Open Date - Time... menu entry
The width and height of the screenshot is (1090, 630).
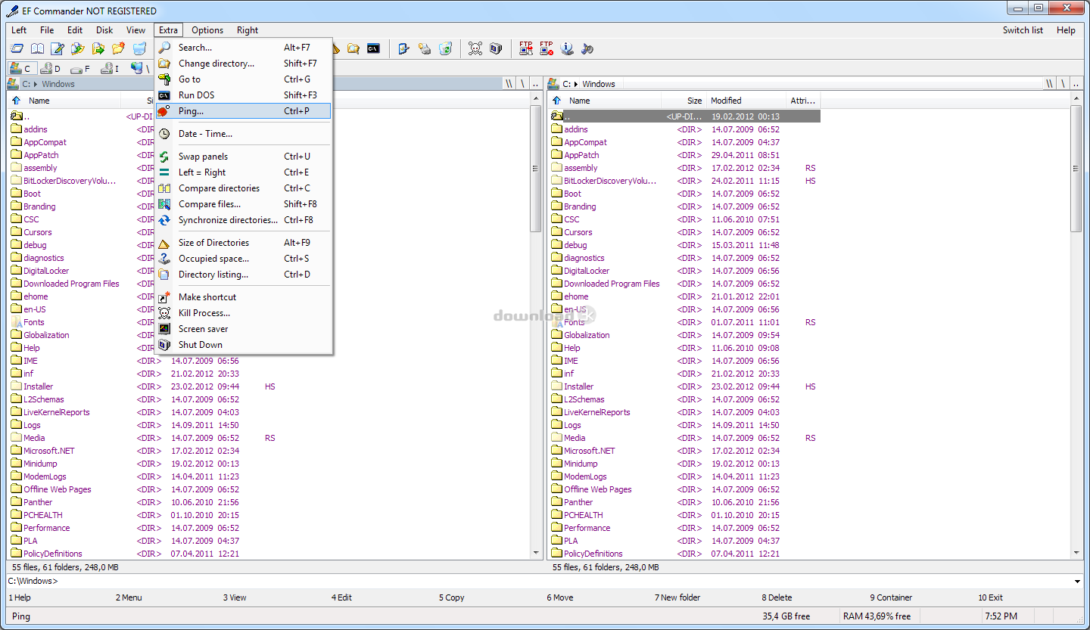pos(244,134)
